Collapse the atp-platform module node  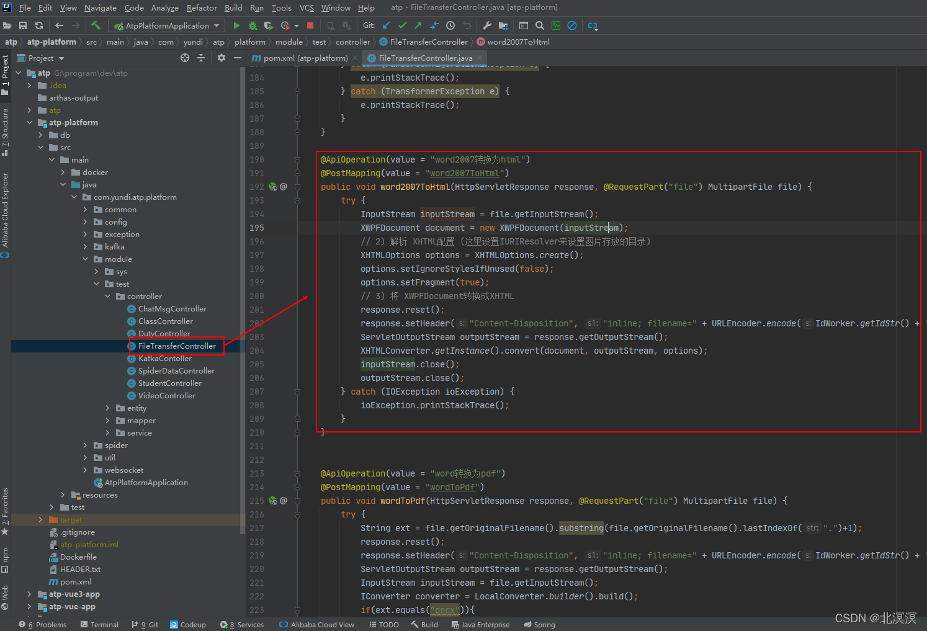[x=29, y=122]
